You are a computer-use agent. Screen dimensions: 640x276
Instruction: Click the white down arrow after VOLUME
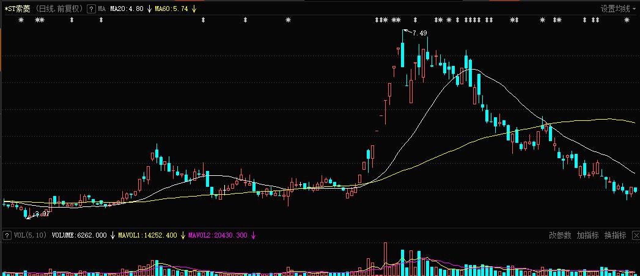pos(112,235)
